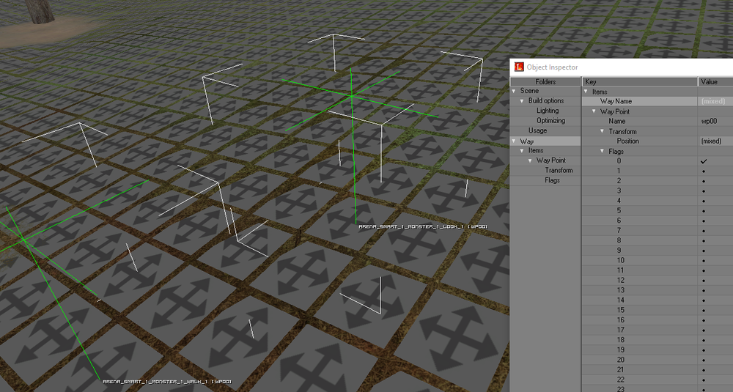The image size is (733, 392).
Task: Enable flag 9
Action: (x=704, y=251)
